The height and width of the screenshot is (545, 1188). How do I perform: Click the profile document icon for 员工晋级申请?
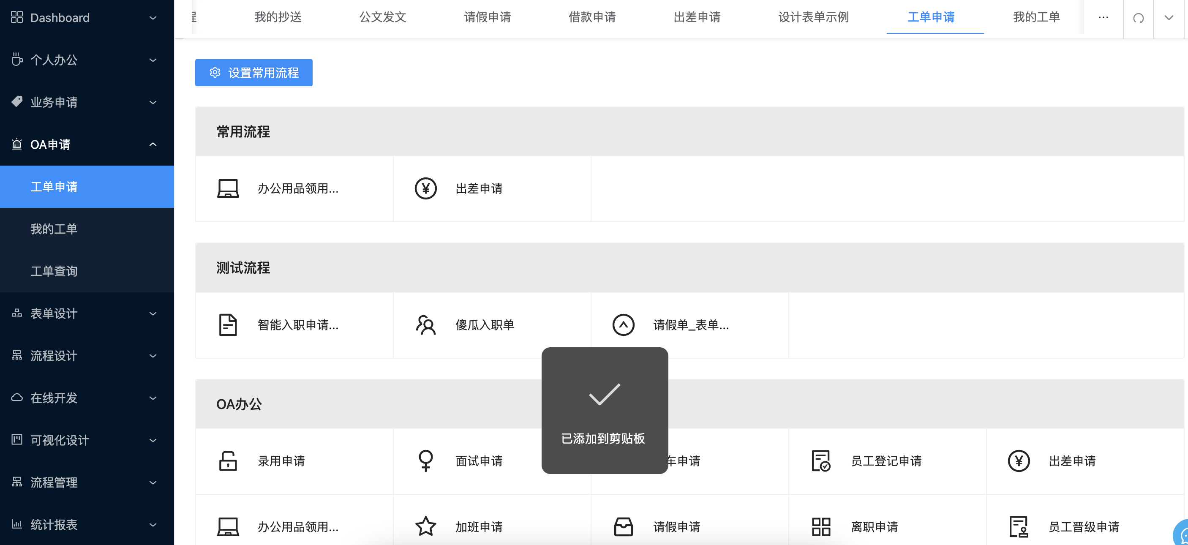click(1018, 526)
